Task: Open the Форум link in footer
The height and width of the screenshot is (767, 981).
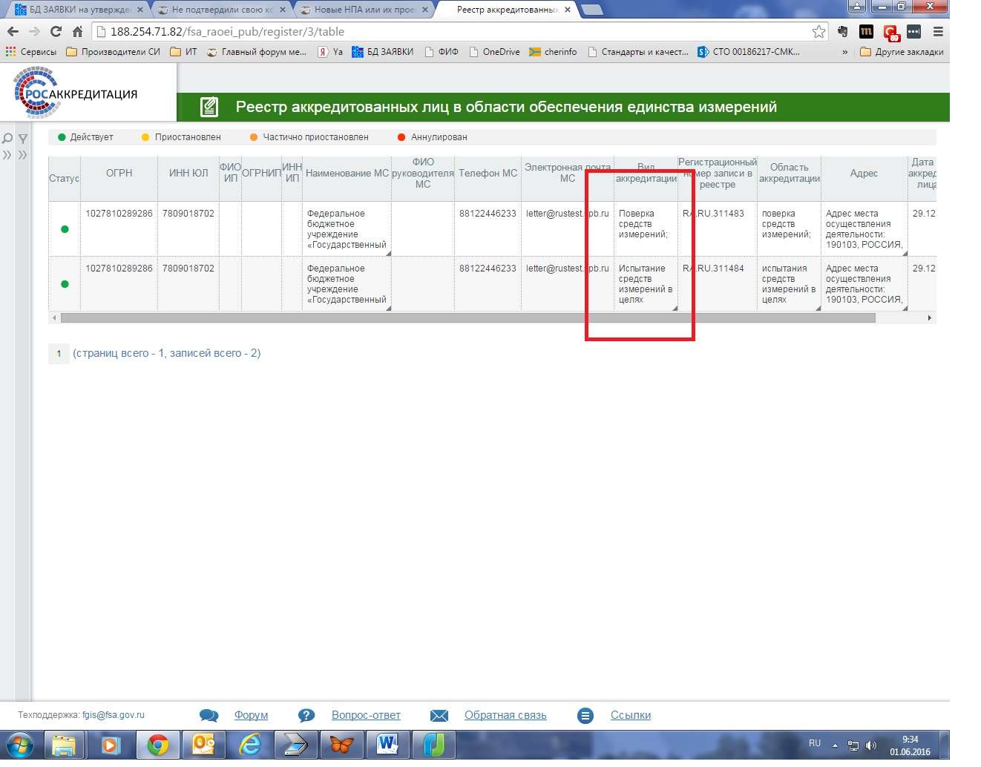Action: coord(251,715)
